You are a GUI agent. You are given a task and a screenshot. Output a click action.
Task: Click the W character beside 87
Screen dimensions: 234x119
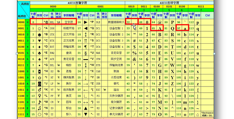tap(172, 65)
